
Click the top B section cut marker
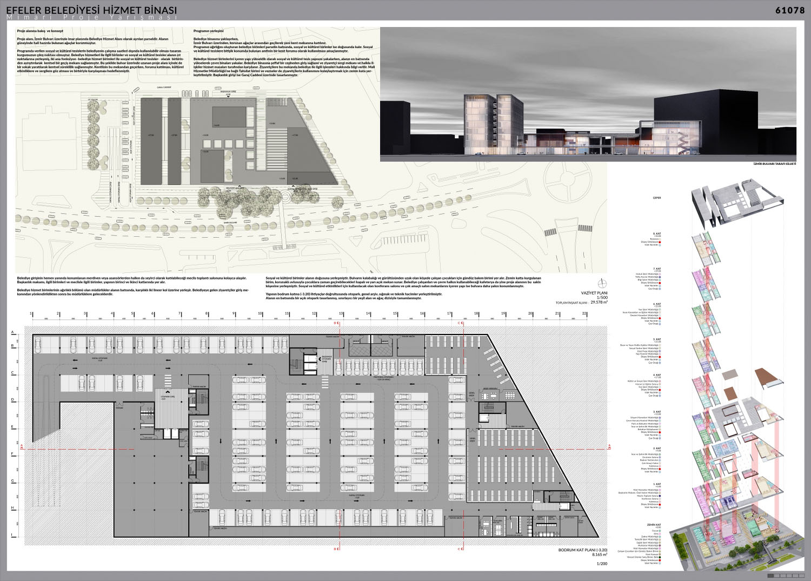coord(336,323)
